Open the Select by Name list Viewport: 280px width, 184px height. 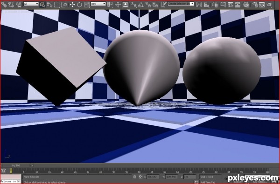pos(49,5)
